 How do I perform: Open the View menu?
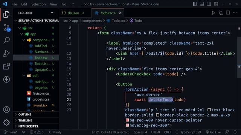click(53, 4)
